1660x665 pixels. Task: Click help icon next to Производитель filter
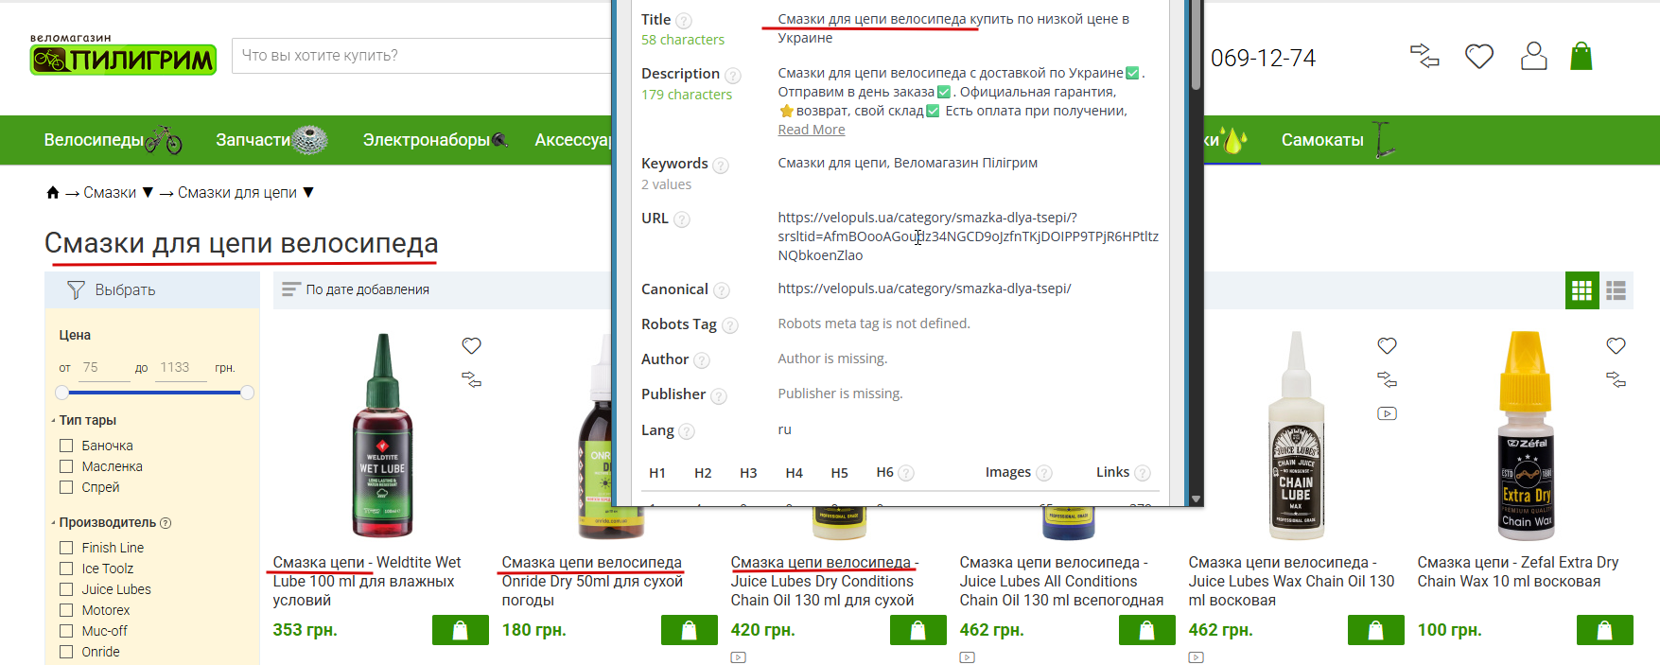pos(166,523)
